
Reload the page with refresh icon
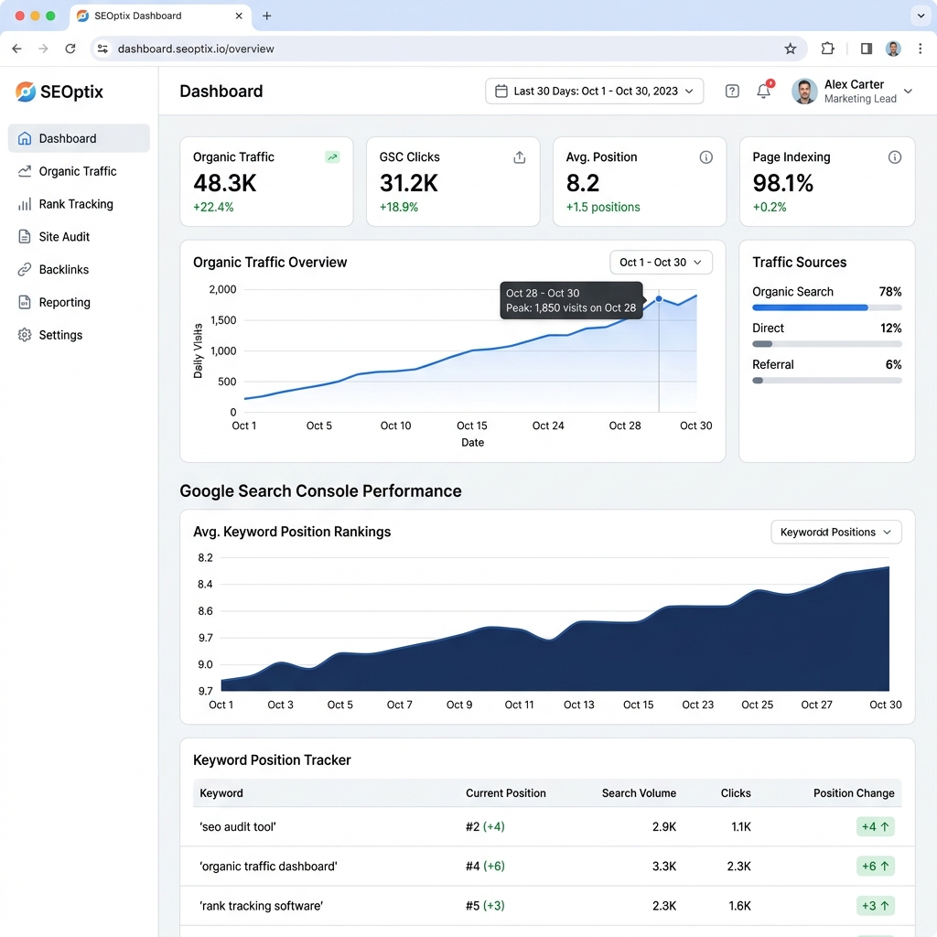(70, 48)
